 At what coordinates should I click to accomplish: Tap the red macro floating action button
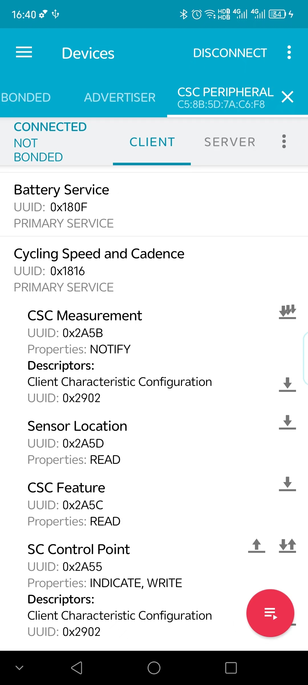(x=270, y=613)
